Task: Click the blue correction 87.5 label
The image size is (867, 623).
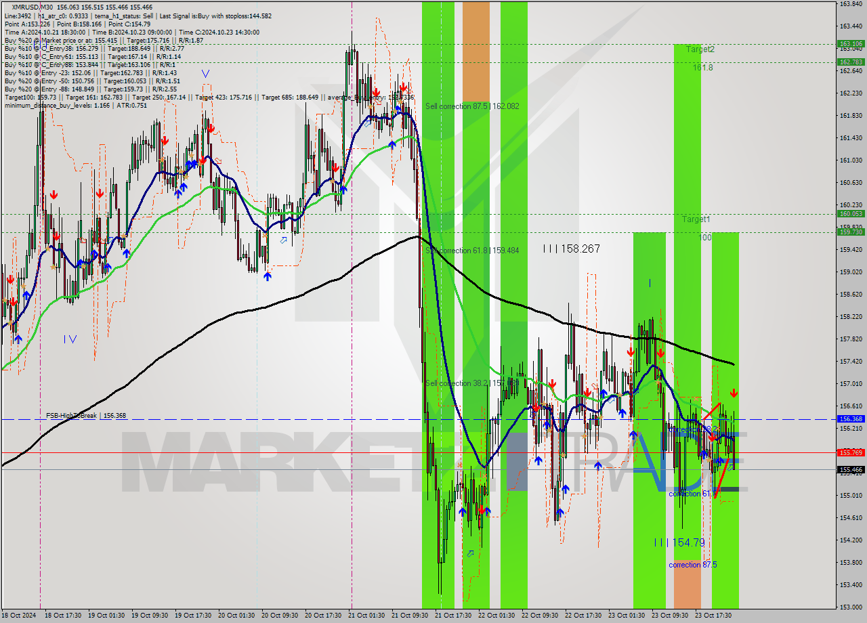Action: coord(693,565)
